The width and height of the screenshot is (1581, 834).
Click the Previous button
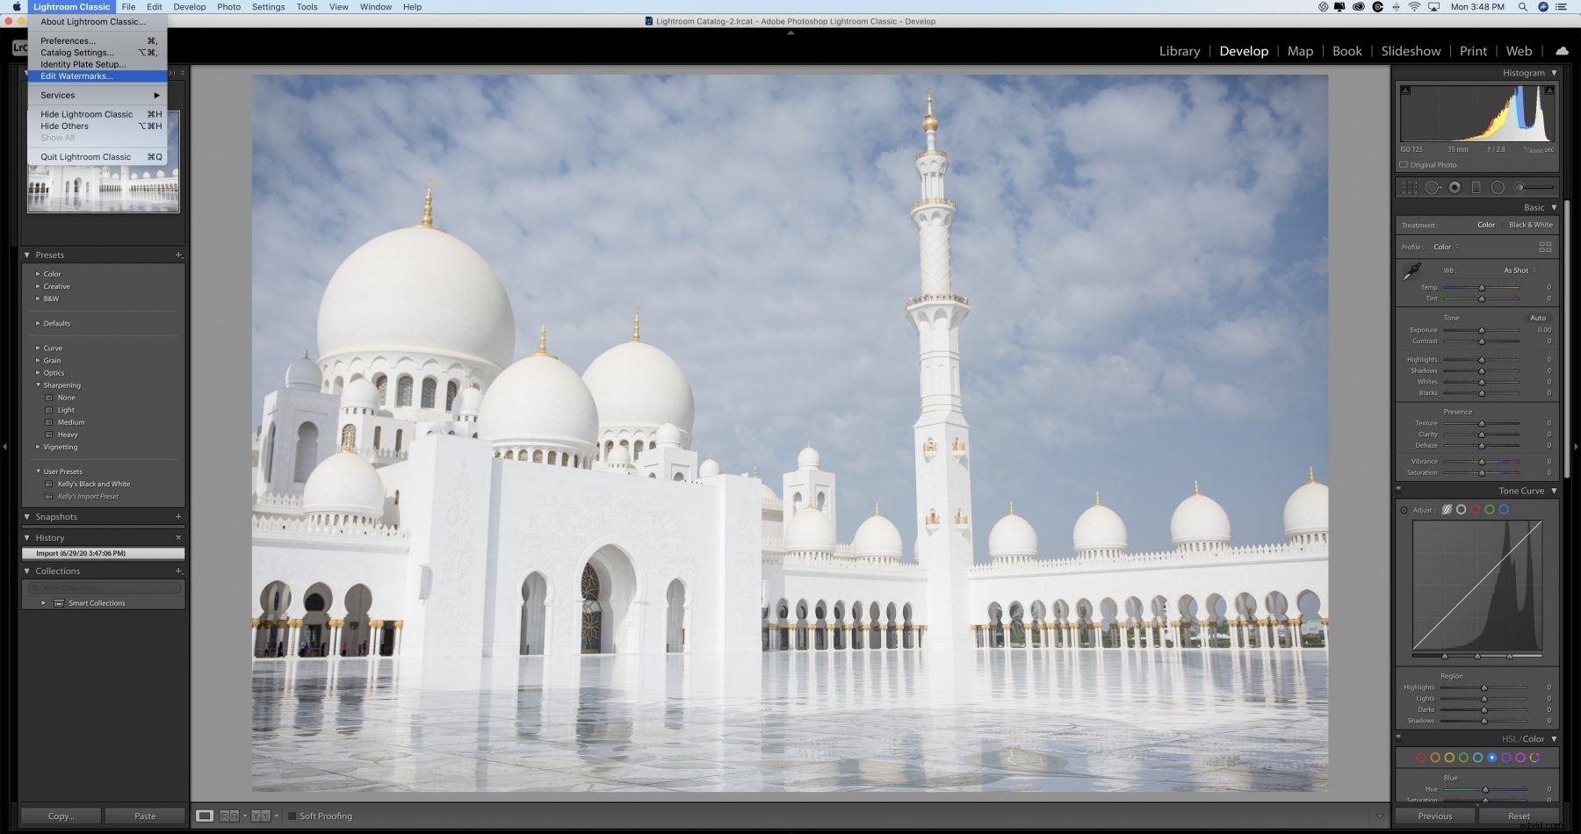(1435, 816)
